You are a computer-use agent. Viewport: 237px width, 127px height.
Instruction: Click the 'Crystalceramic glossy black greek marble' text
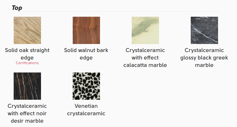click(204, 58)
